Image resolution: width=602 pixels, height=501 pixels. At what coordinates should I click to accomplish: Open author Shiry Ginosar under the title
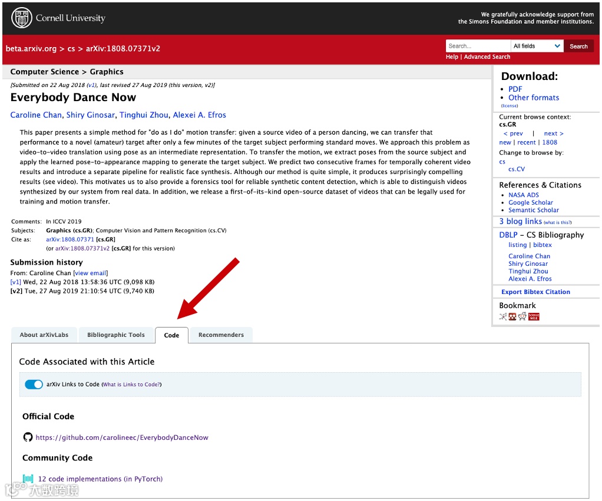(x=91, y=115)
